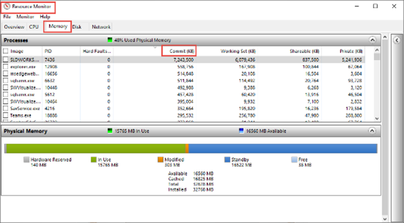Click the Resource Monitor title bar icon
The image size is (404, 223).
click(x=7, y=7)
